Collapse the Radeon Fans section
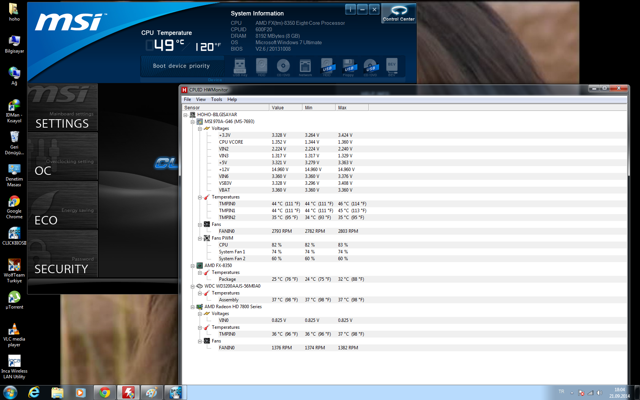Image resolution: width=640 pixels, height=400 pixels. tap(200, 341)
